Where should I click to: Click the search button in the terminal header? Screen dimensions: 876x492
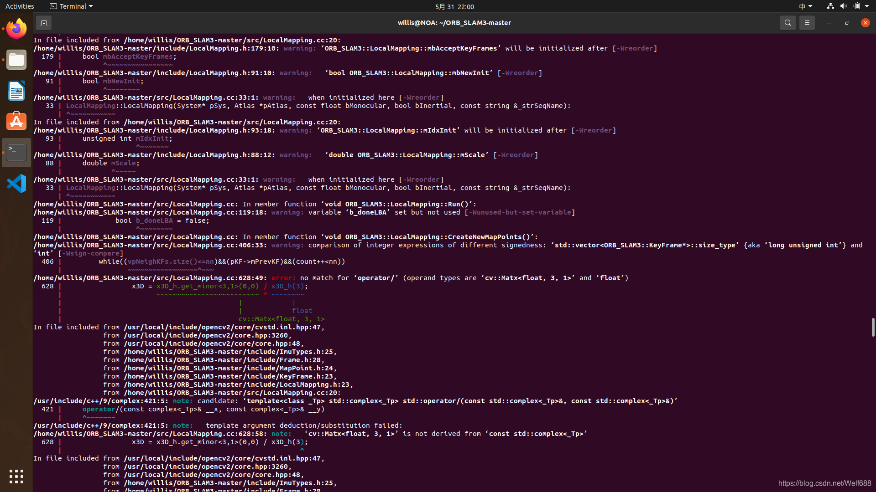(x=788, y=22)
